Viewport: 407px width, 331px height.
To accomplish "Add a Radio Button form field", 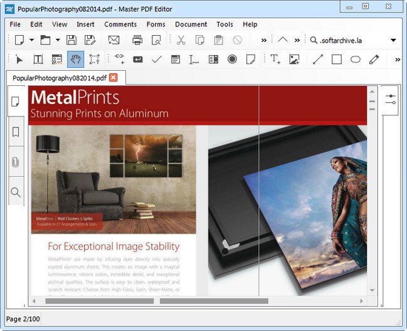I will 232,60.
